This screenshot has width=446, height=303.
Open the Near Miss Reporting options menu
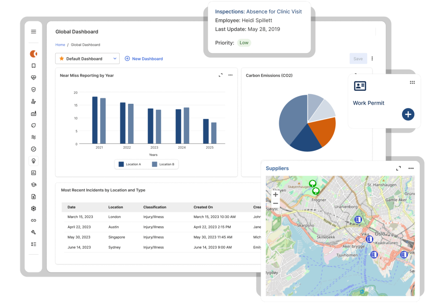click(230, 75)
